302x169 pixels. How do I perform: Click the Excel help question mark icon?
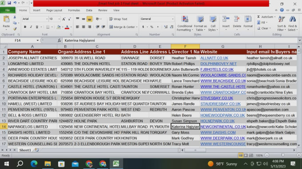(282, 10)
